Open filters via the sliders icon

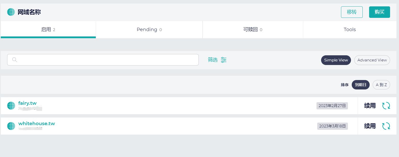coord(224,60)
